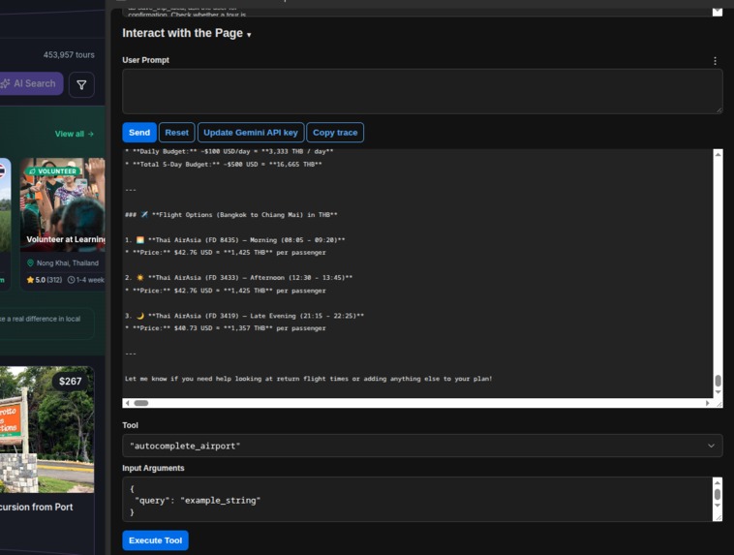The image size is (734, 555).
Task: Click the Thai AirAsia FD 8435 line
Action: click(235, 240)
